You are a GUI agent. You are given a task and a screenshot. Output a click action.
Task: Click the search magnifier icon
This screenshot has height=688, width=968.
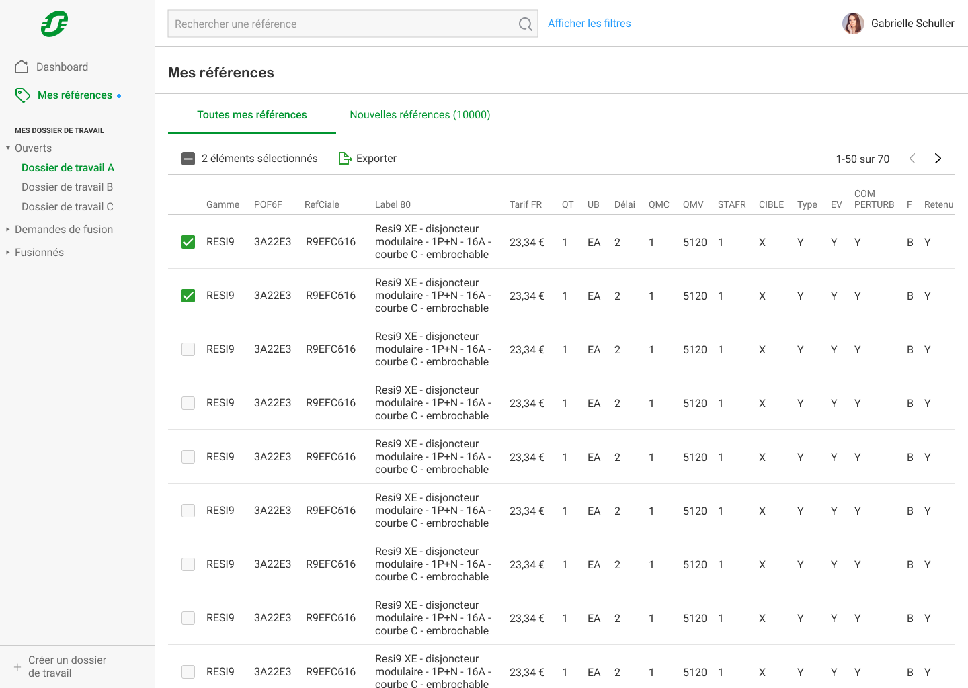(525, 24)
